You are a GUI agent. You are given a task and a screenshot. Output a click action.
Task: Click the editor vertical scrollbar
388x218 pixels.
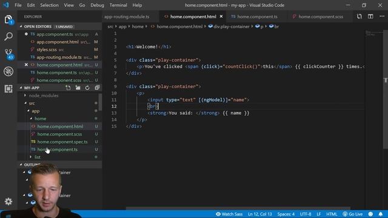[386, 89]
